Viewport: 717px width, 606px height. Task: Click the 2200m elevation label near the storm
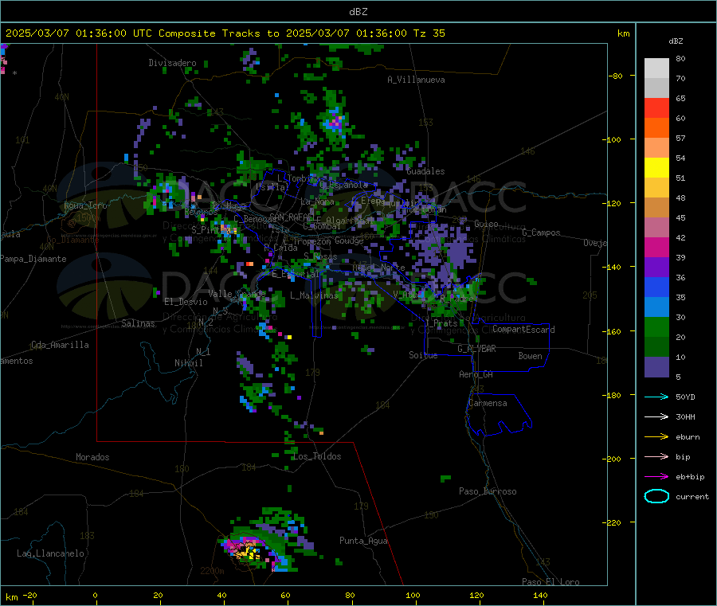[x=212, y=571]
